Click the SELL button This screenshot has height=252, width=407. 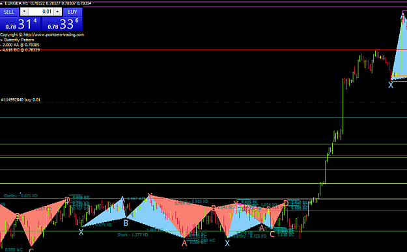[9, 12]
